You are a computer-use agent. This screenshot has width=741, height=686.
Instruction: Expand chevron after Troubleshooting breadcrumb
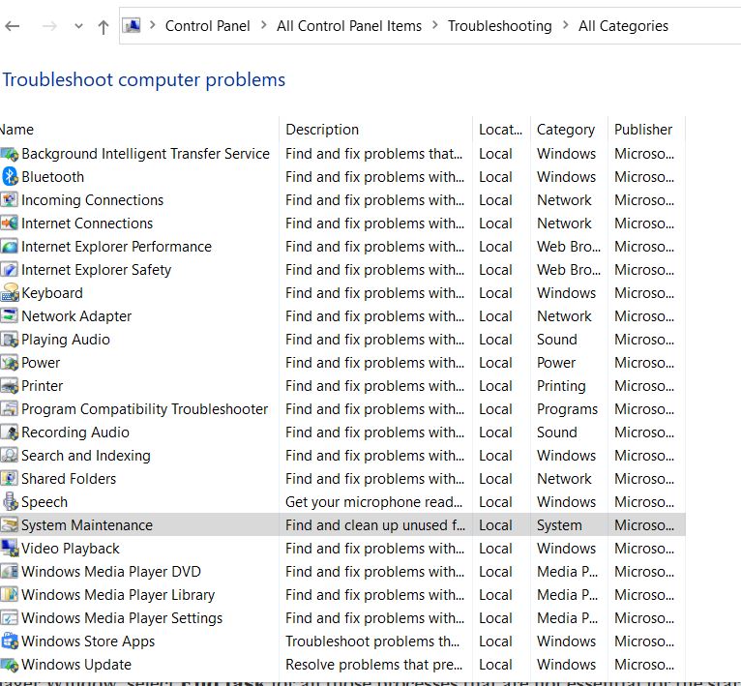[565, 26]
